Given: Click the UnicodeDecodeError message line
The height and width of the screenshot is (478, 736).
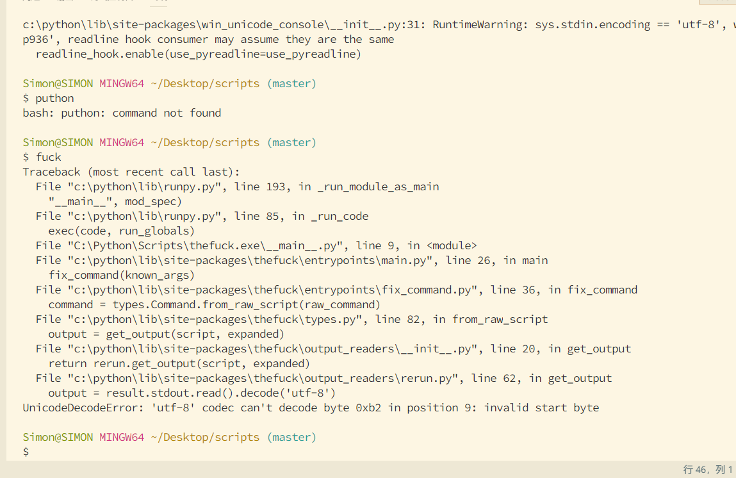Looking at the screenshot, I should [x=311, y=408].
